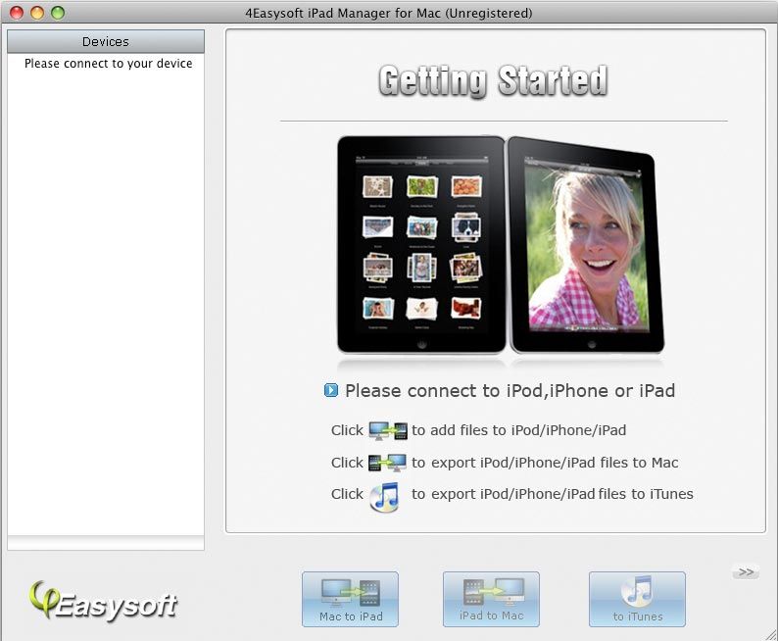Click the device-to-Mac export icon in instructions
Viewport: 778px width, 641px height.
pyautogui.click(x=388, y=463)
